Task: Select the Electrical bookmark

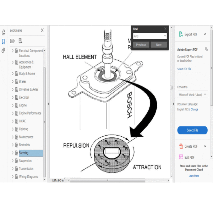Action: coord(24,97)
